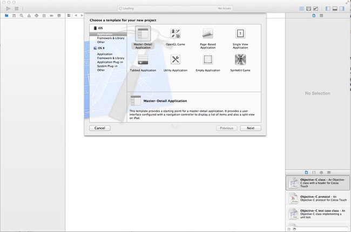Click the OS X group header in sidebar

pyautogui.click(x=99, y=48)
